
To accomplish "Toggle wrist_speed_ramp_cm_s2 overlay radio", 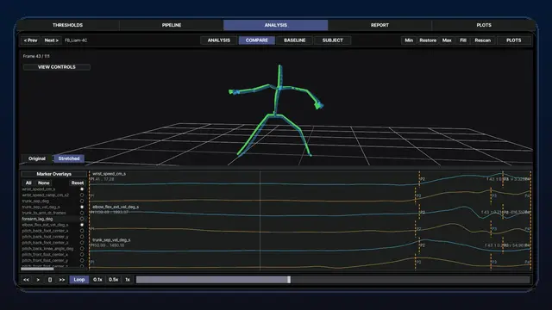I will 82,195.
